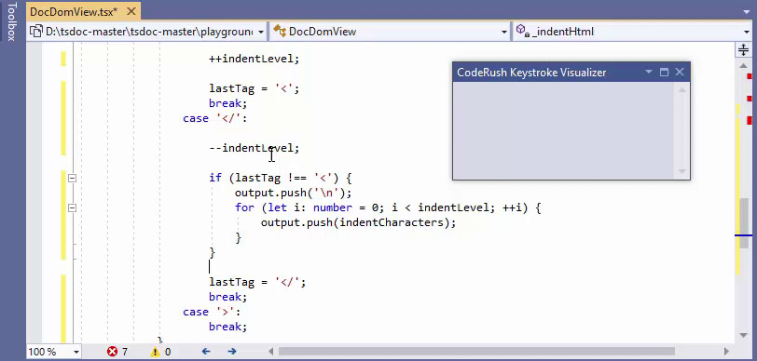Open the DocDomView type dropdown

tap(504, 33)
